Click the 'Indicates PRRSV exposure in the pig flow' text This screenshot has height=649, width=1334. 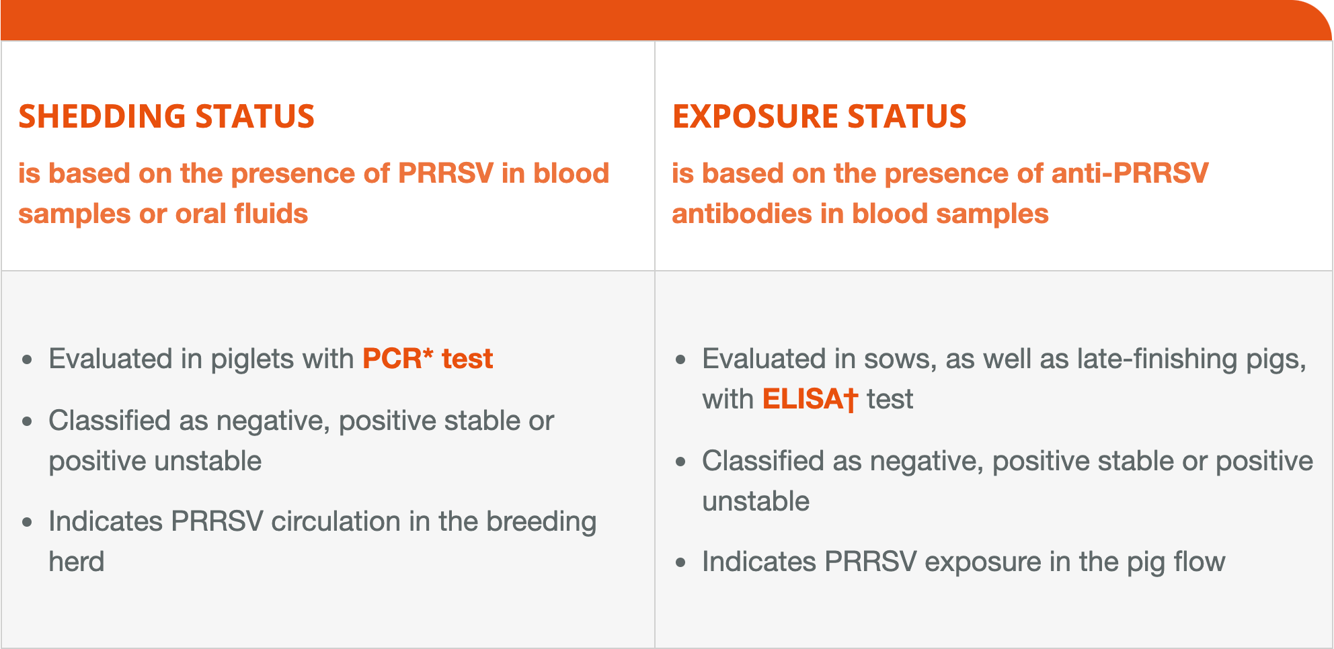pos(963,562)
